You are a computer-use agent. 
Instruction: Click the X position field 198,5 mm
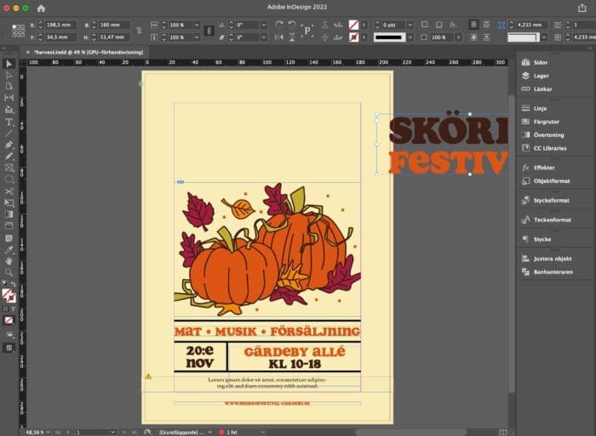tap(60, 25)
